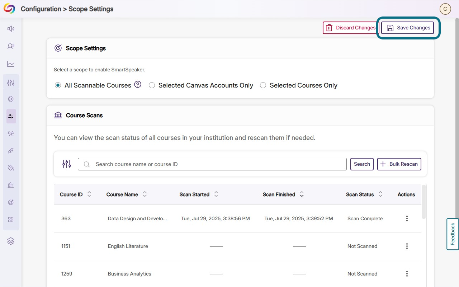Open the filter sliders icon beside search
The width and height of the screenshot is (459, 287).
click(67, 164)
